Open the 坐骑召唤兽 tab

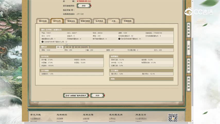click(x=85, y=21)
